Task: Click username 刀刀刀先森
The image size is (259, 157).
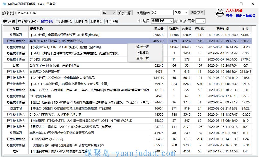Action: tap(234, 10)
